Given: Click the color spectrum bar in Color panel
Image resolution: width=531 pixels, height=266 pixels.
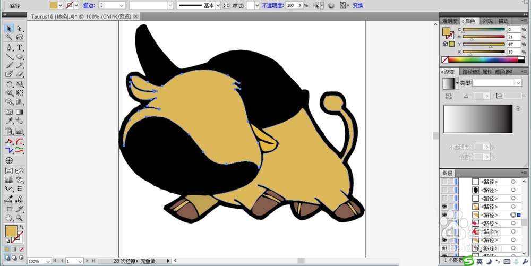Looking at the screenshot, I should (x=483, y=59).
